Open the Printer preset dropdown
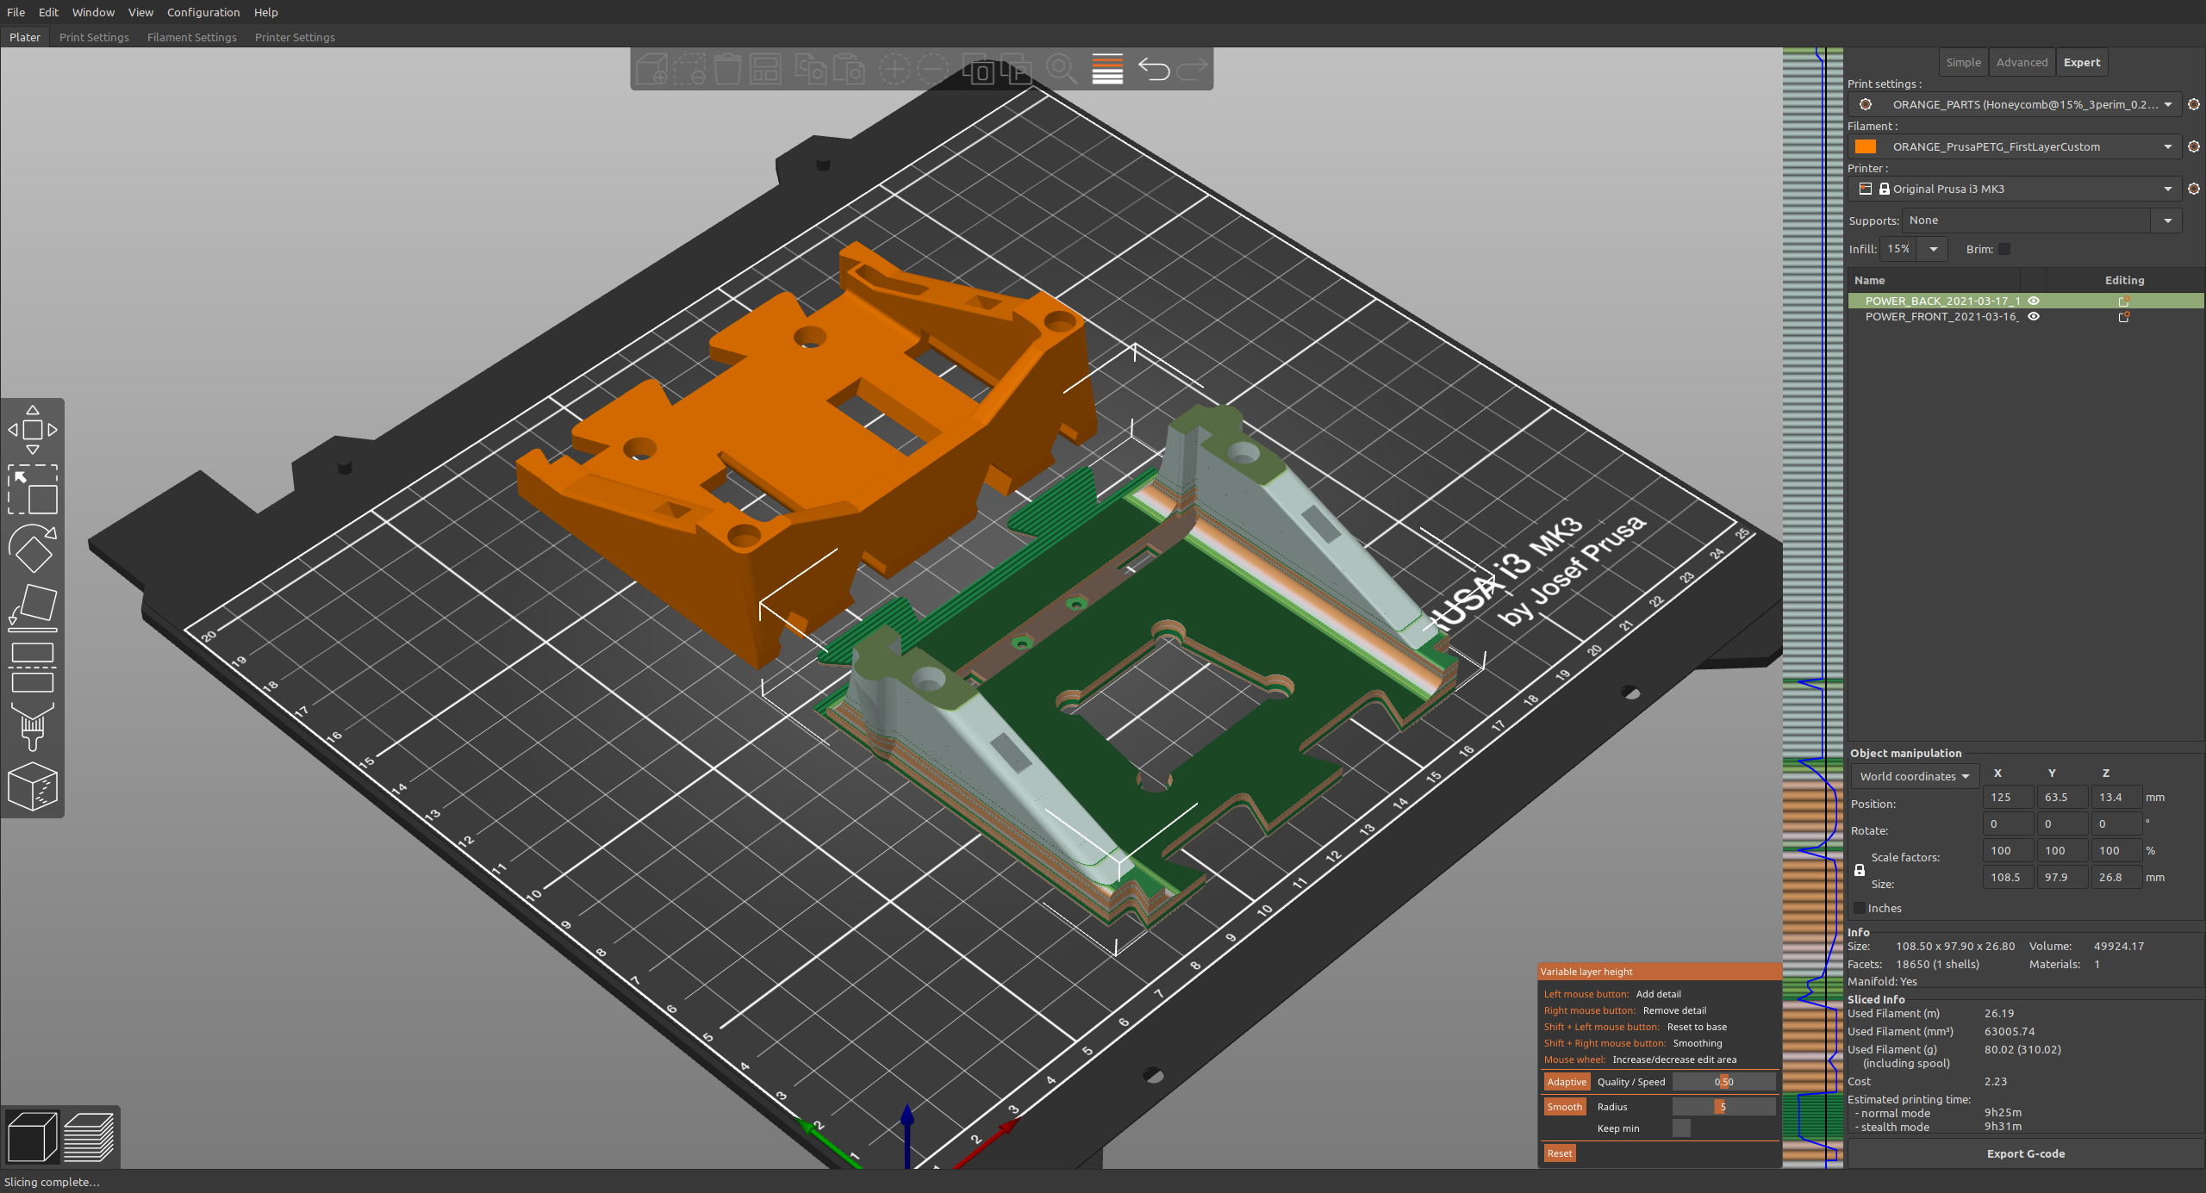 [2015, 189]
